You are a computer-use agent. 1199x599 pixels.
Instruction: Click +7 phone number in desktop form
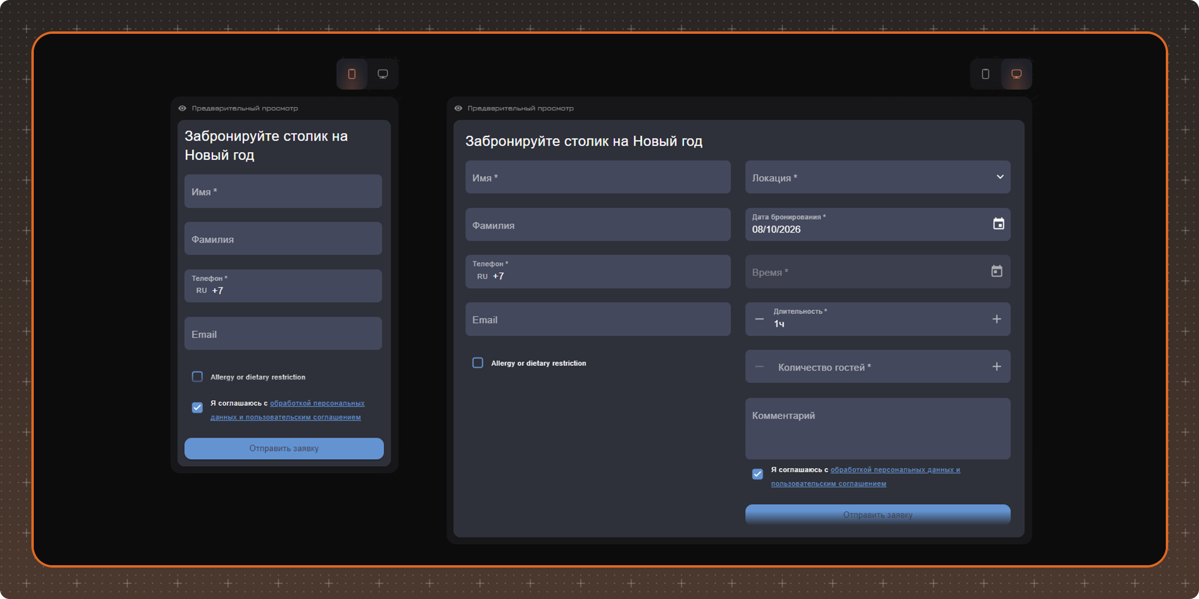pyautogui.click(x=498, y=277)
